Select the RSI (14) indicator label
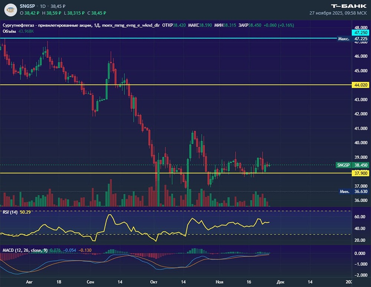Screen dimensions: 371x287 9,212
